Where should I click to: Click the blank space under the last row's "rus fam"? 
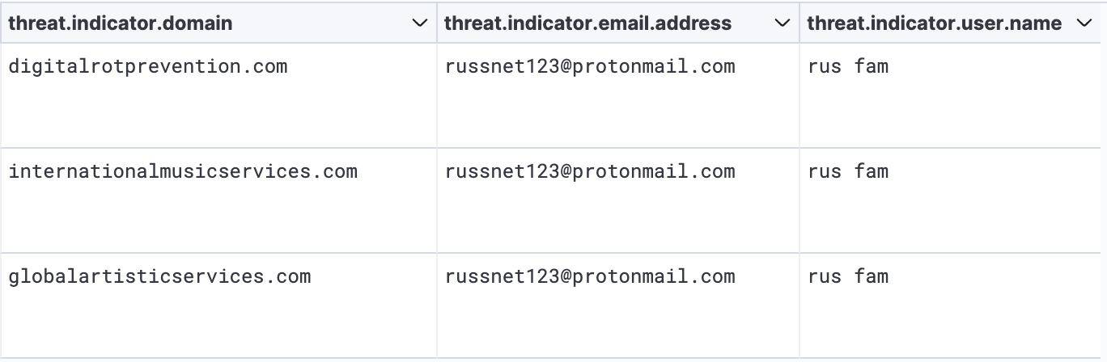pos(848,323)
